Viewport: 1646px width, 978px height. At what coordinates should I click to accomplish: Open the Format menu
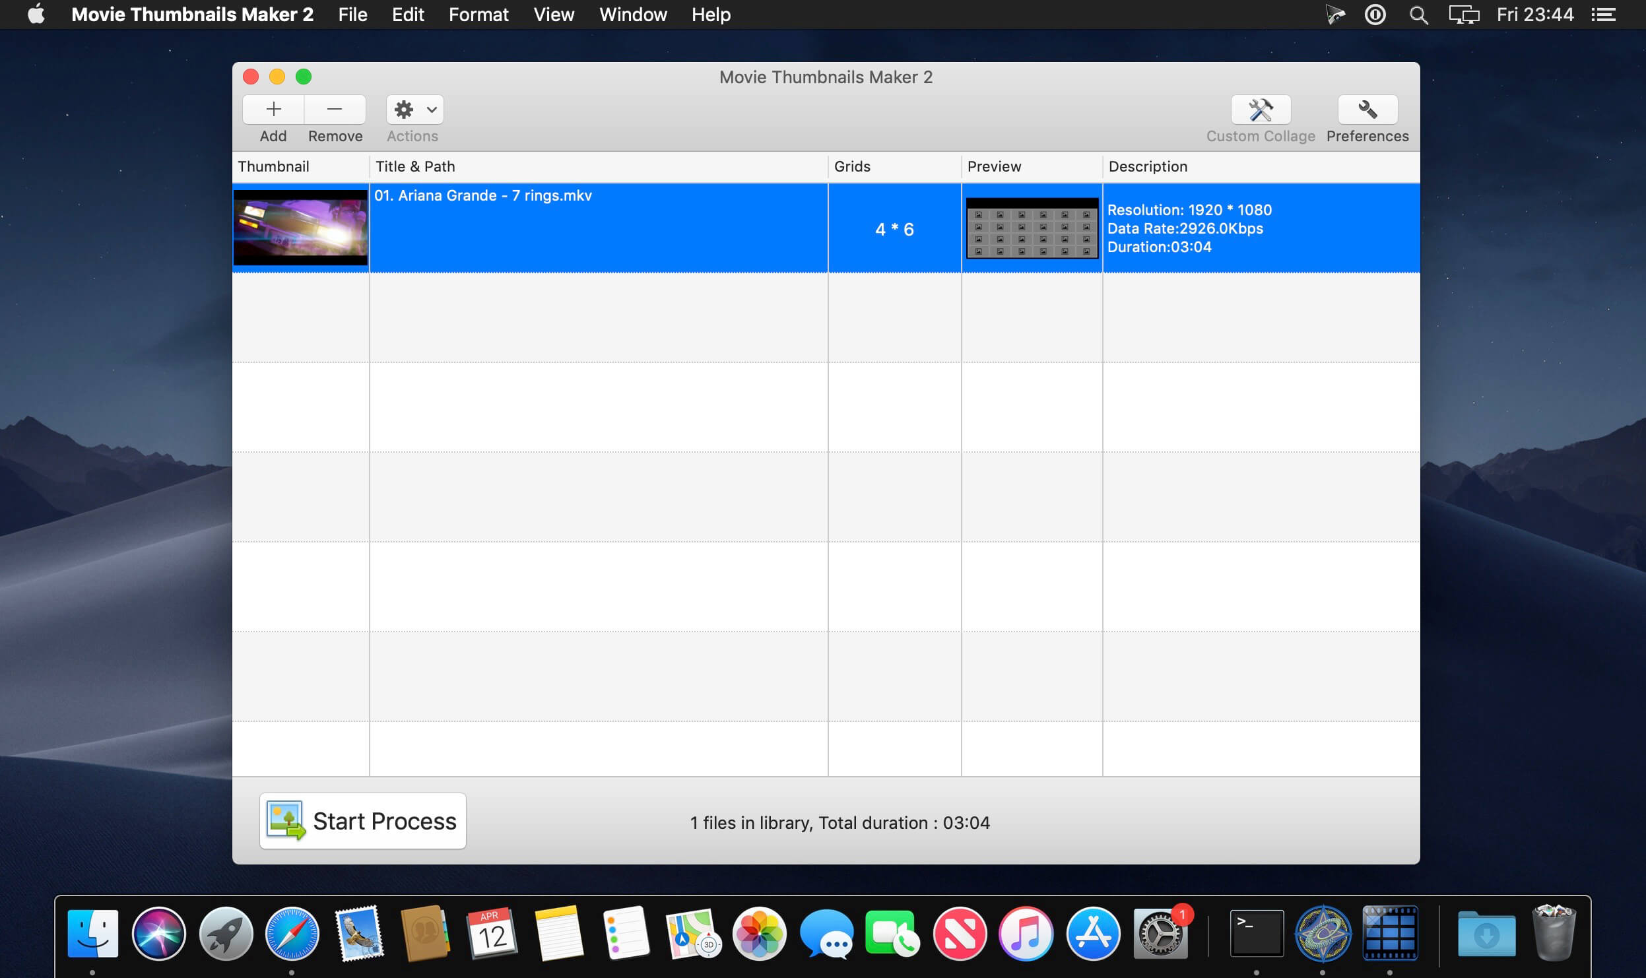click(x=478, y=15)
